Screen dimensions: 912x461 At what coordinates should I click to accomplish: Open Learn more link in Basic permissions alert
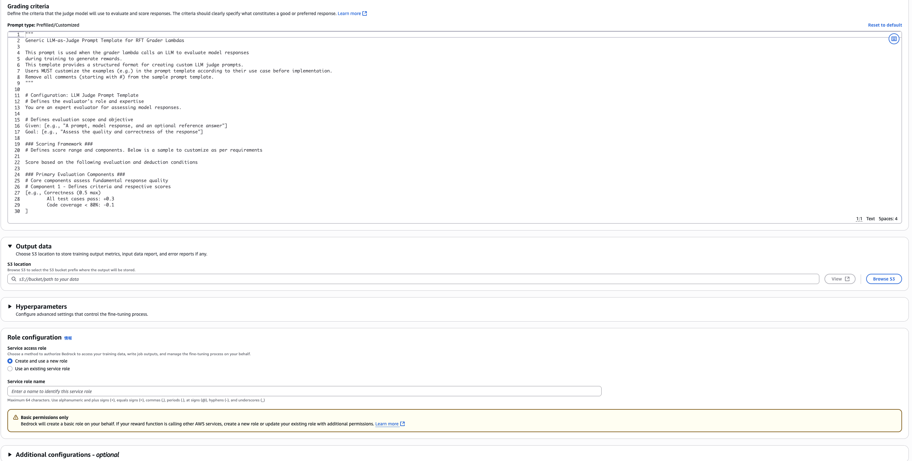tap(387, 424)
